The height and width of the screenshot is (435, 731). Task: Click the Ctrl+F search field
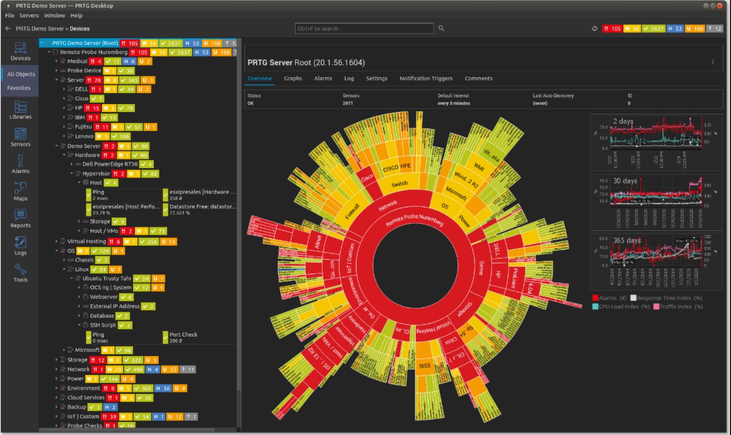coord(364,29)
